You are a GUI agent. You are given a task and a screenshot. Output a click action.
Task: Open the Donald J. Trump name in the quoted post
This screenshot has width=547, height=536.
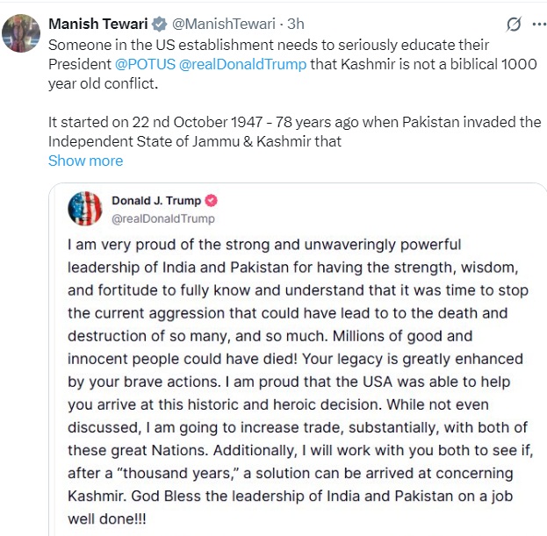[155, 200]
